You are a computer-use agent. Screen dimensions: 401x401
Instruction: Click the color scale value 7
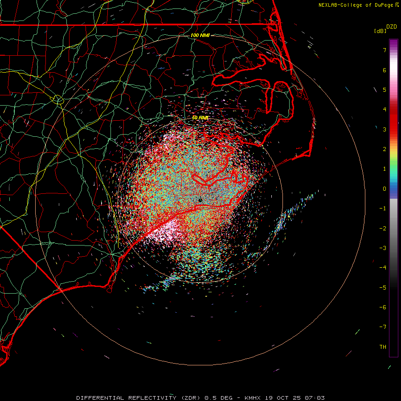(385, 50)
